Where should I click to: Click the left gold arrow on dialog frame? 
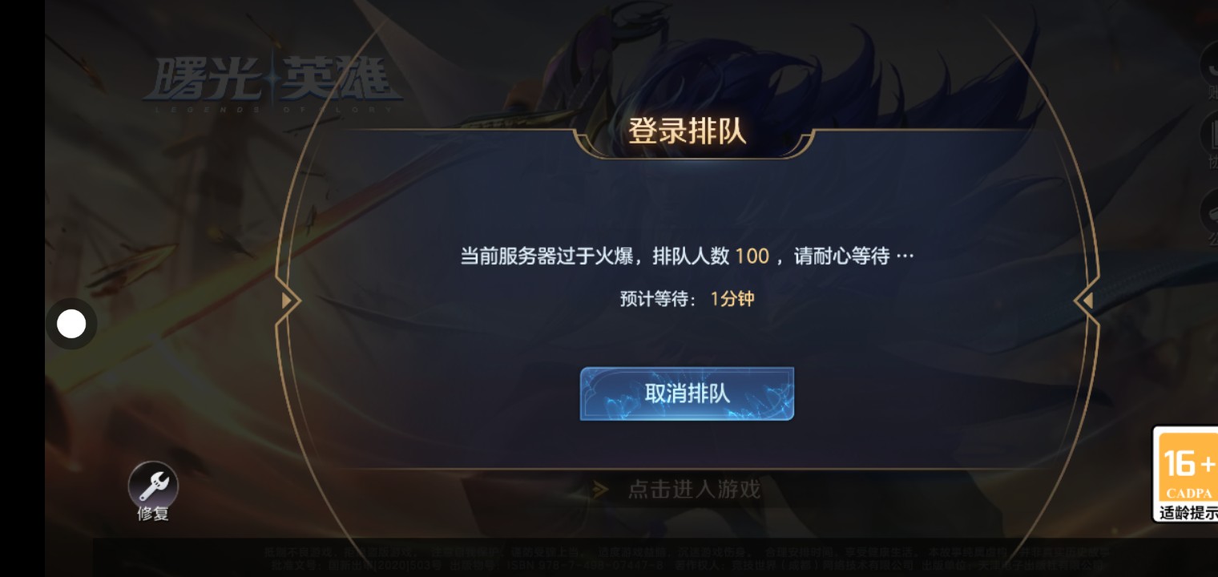pos(287,301)
